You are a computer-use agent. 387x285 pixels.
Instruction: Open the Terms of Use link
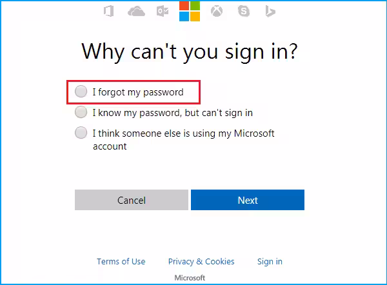pos(121,261)
